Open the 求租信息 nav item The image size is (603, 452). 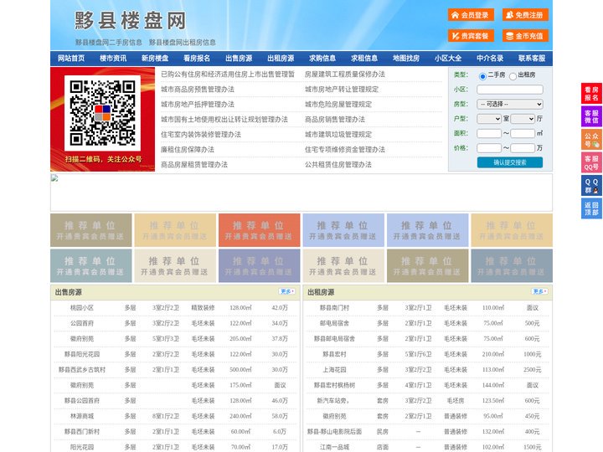tap(364, 59)
